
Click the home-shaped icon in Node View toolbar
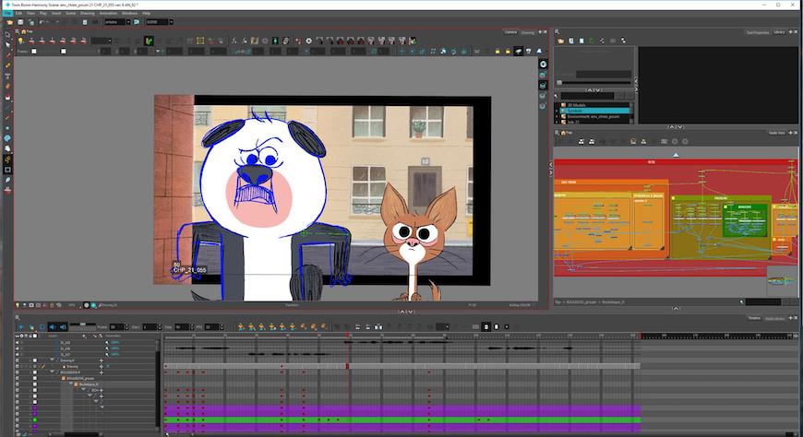tap(633, 141)
